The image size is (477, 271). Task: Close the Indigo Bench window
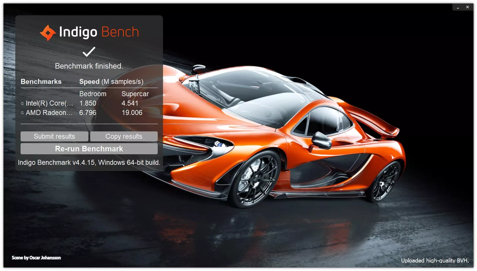click(x=467, y=7)
